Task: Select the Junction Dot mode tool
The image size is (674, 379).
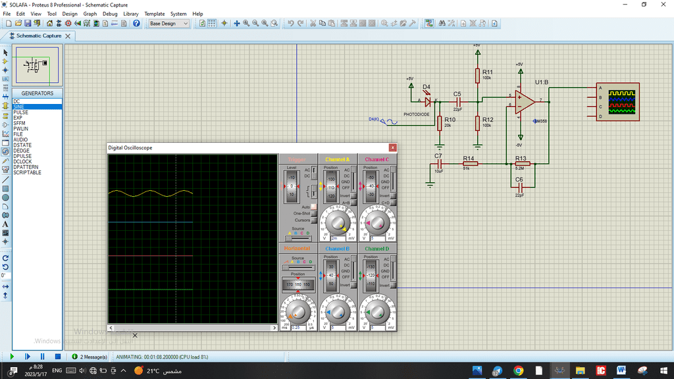Action: [5, 70]
